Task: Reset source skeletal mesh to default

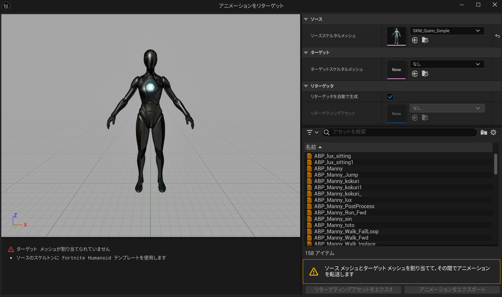Action: [x=497, y=36]
